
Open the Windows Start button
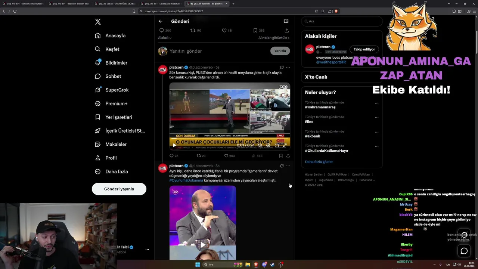click(x=198, y=265)
